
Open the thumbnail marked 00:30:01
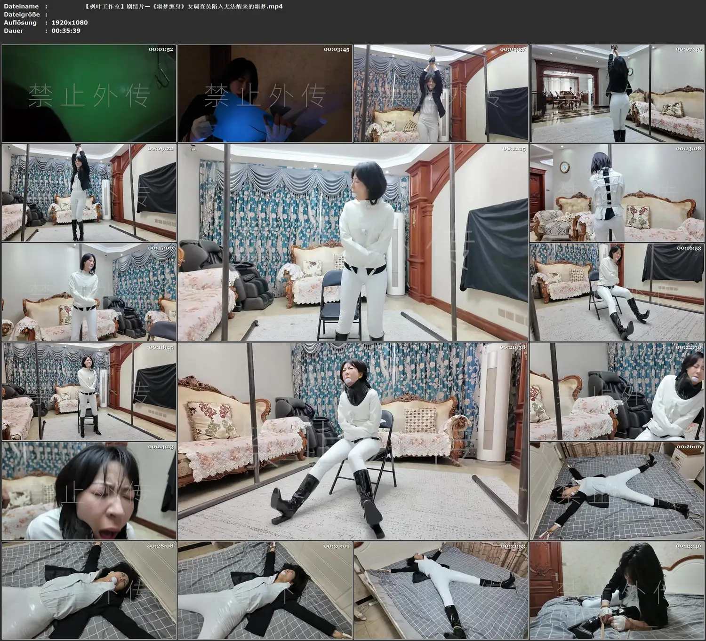tap(265, 590)
